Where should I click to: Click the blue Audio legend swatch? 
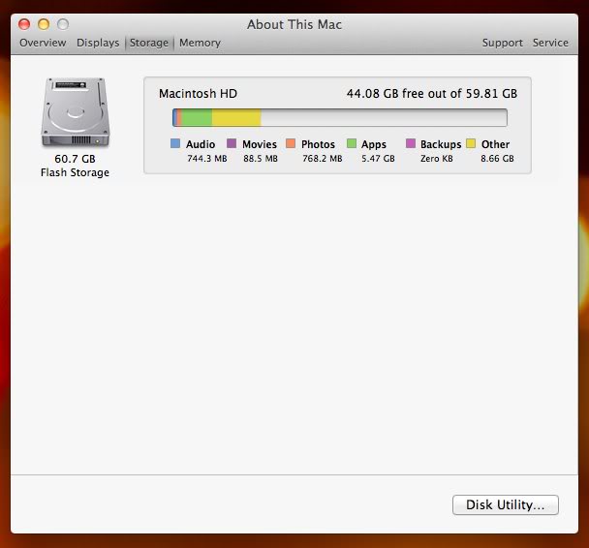click(x=175, y=143)
